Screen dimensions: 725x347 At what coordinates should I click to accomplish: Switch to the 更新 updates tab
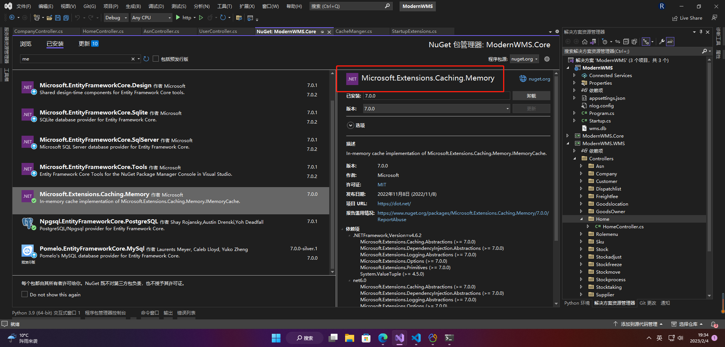click(x=88, y=44)
